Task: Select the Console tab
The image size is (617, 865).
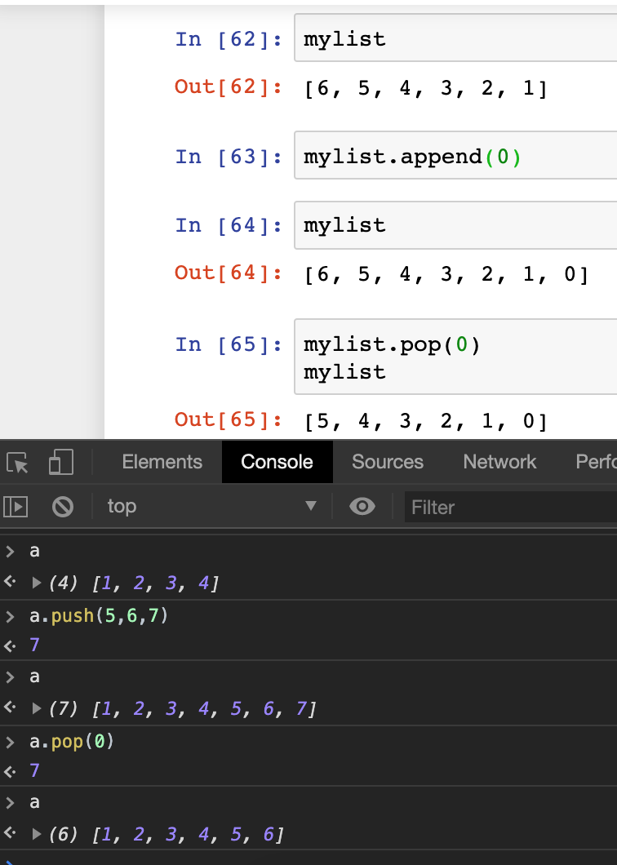Action: (277, 462)
